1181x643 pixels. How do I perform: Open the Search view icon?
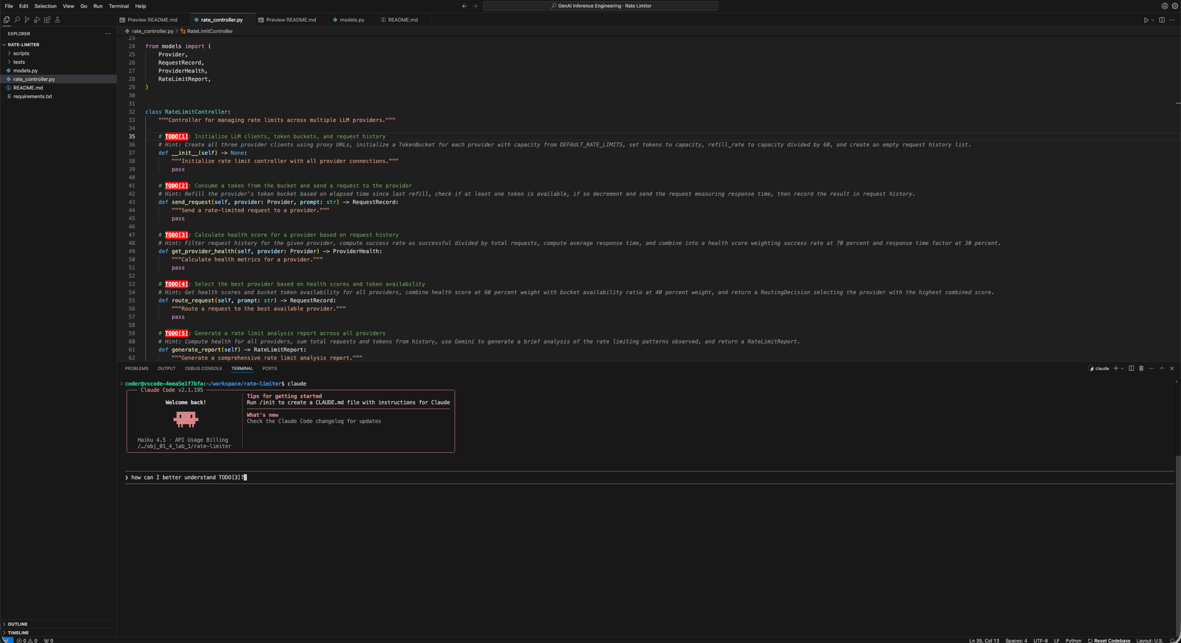point(17,19)
